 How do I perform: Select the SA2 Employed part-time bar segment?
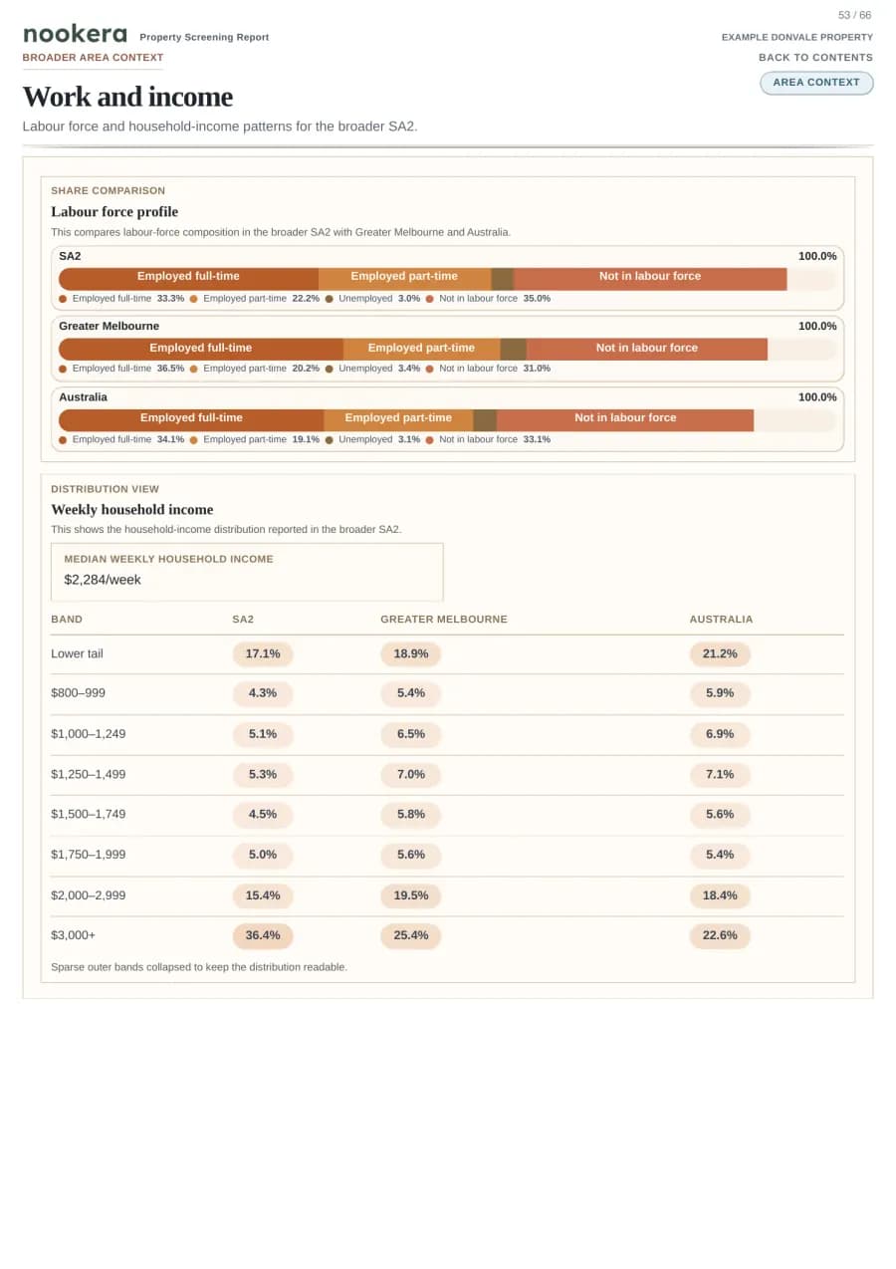404,278
